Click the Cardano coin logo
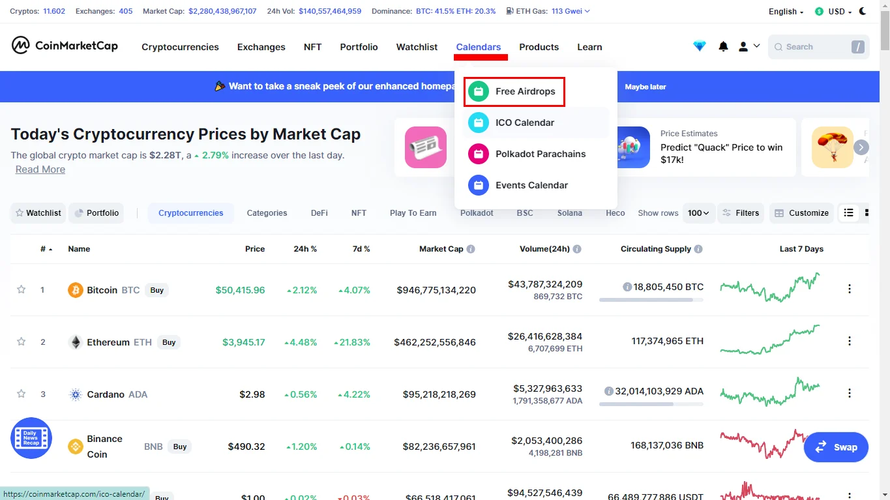The height and width of the screenshot is (500, 890). coord(76,394)
